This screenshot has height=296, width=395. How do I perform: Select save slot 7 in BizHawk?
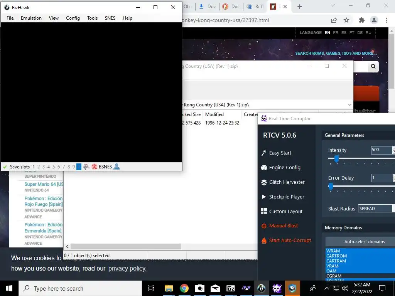click(x=64, y=167)
